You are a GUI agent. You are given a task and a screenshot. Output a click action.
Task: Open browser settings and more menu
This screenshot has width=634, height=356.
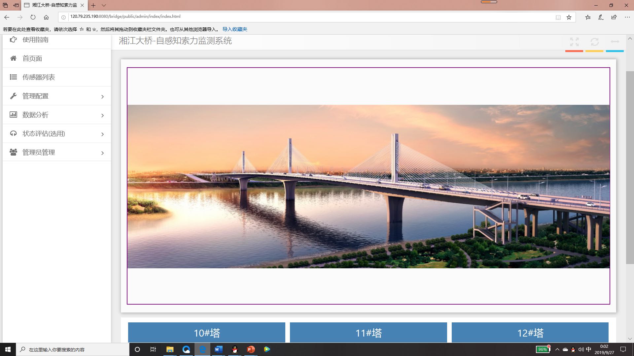click(x=627, y=17)
